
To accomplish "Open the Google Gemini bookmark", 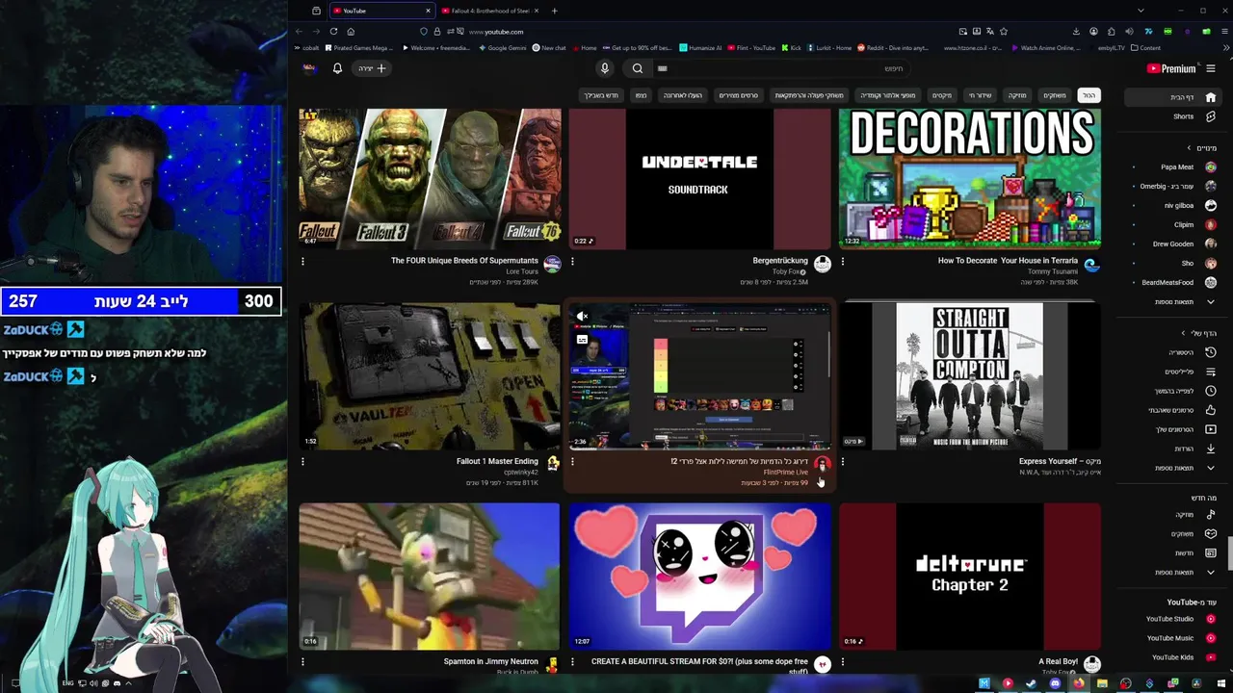I will pyautogui.click(x=502, y=48).
